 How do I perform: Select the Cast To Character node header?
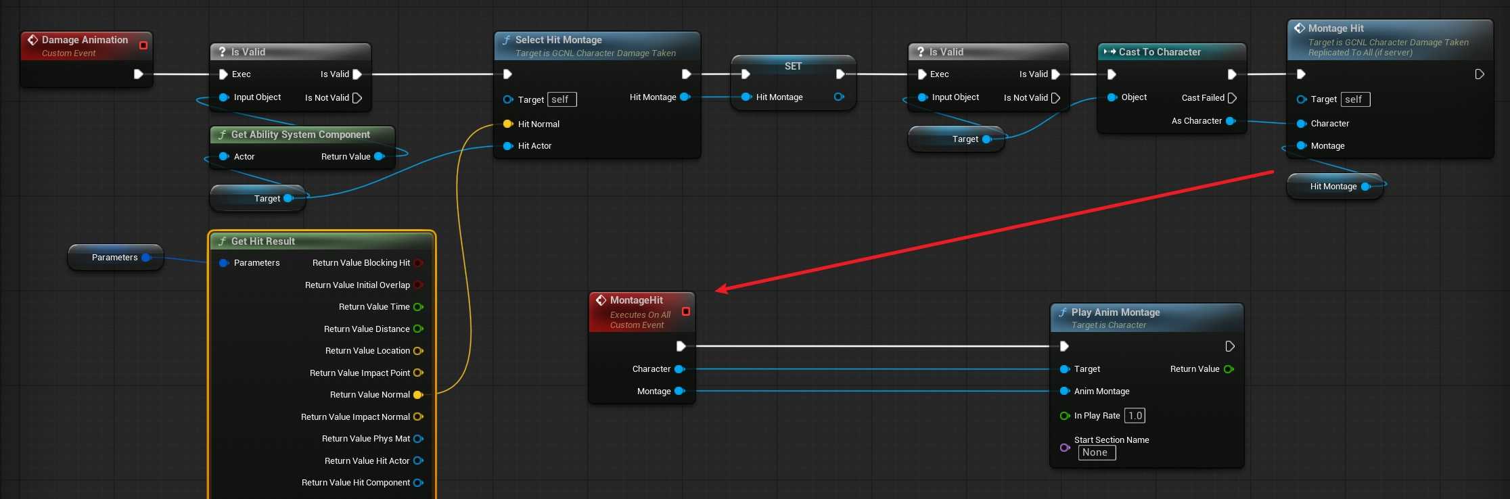pos(1160,52)
